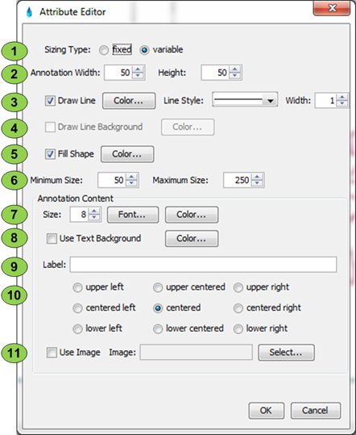Increase annotation font Size spinner

coord(94,211)
